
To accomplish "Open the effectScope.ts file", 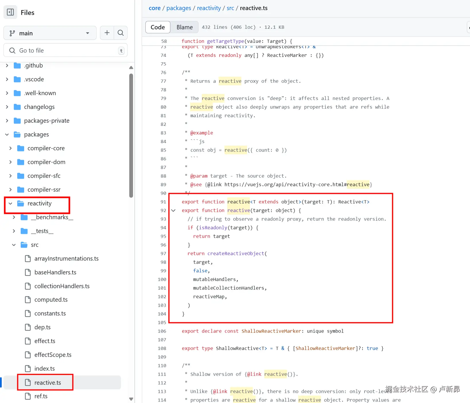I will (53, 355).
